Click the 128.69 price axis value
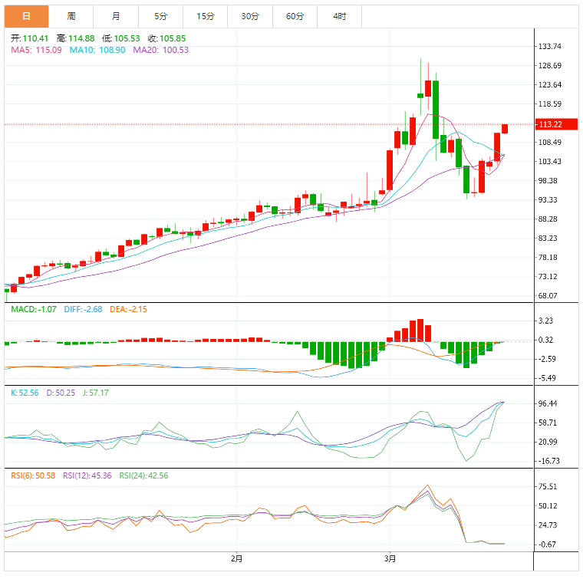 click(x=550, y=66)
